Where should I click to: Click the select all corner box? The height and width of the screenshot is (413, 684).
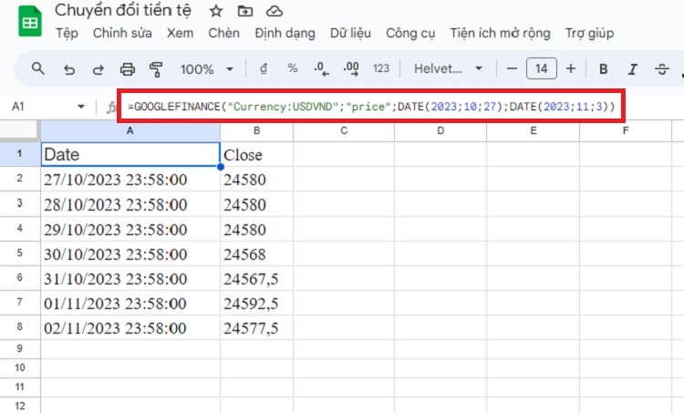click(x=20, y=130)
